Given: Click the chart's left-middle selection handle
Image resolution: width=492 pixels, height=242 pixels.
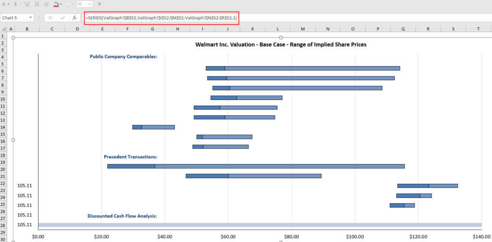Looking at the screenshot, I should 13,140.
